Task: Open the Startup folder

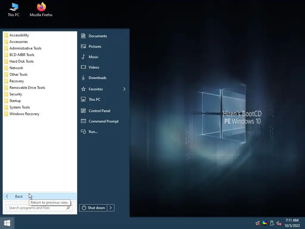Action: coord(40,101)
